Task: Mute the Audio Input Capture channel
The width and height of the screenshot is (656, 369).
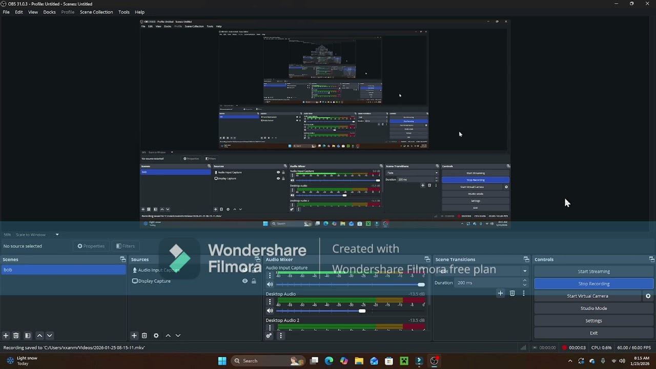Action: coord(270,284)
